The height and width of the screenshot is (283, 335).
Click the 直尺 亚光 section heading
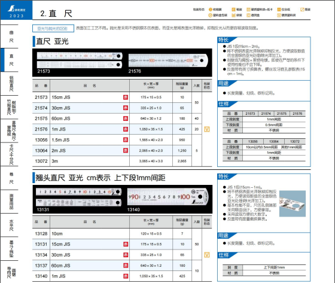[53, 41]
